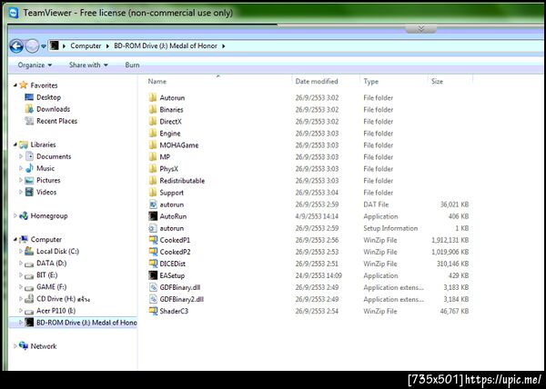Select the CookedP2 WinZip file
The image size is (546, 389).
pyautogui.click(x=175, y=252)
